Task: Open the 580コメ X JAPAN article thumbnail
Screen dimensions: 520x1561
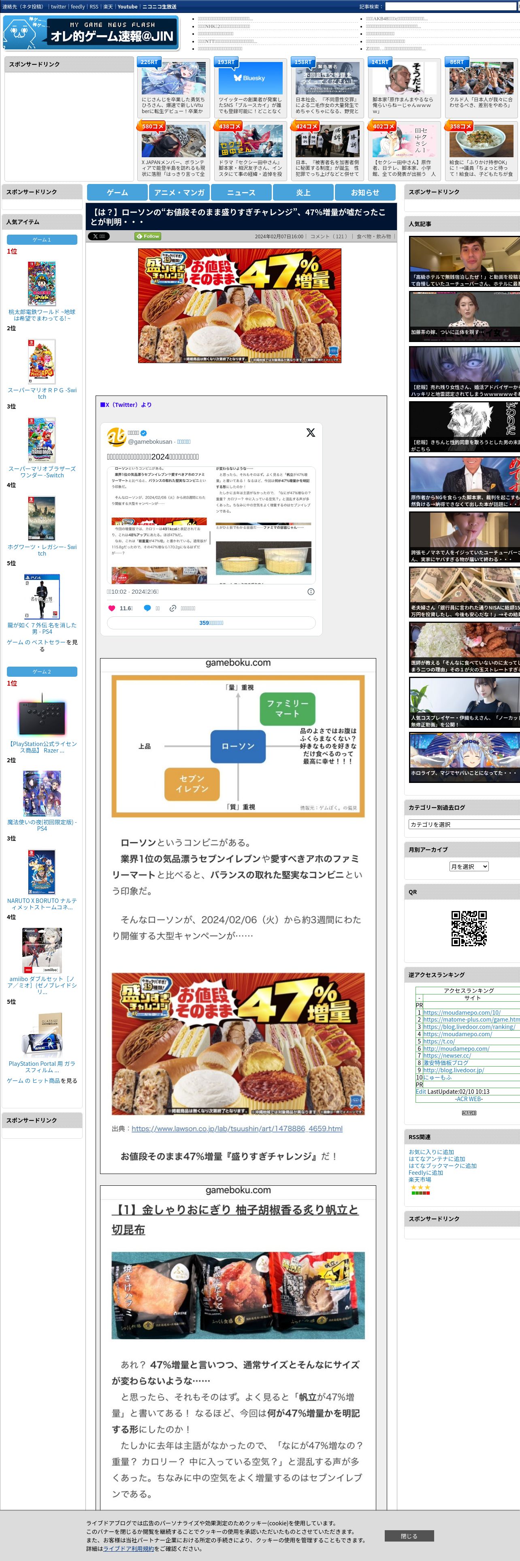Action: (173, 142)
